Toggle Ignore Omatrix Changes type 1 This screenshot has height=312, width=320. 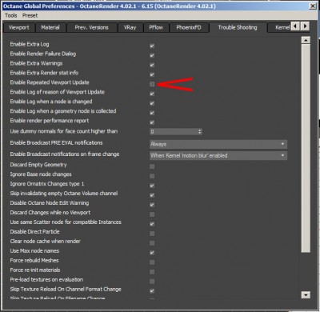pyautogui.click(x=152, y=186)
